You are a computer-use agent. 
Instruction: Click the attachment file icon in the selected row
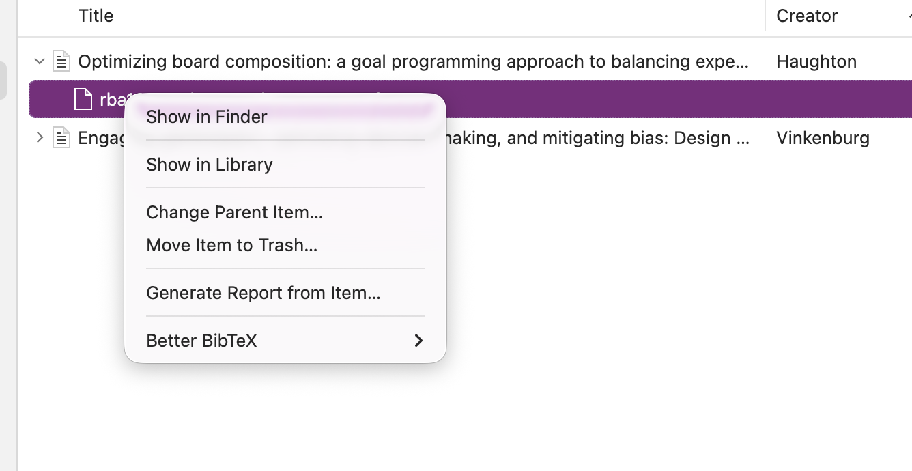click(x=83, y=100)
